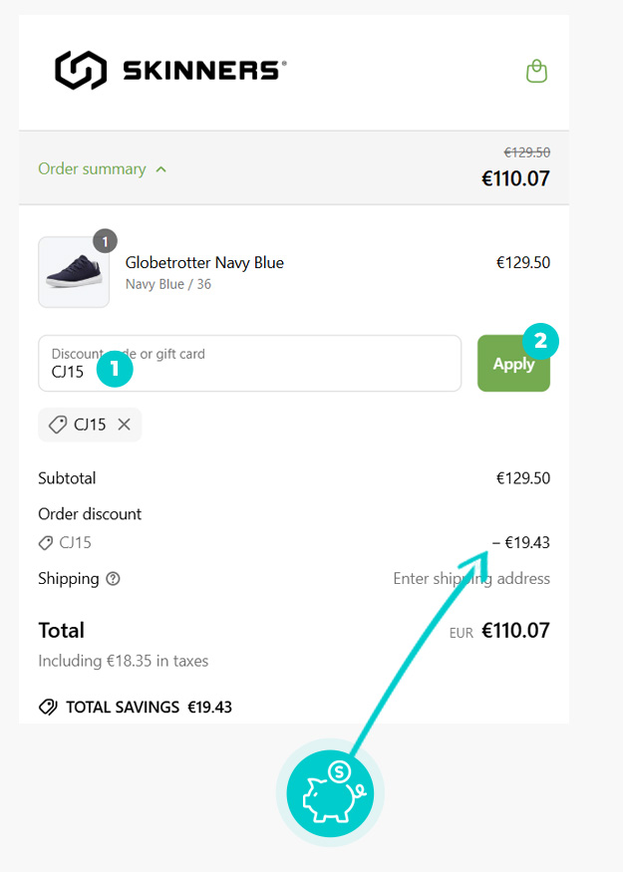Click the piggy bank savings icon
The height and width of the screenshot is (872, 623).
point(330,794)
